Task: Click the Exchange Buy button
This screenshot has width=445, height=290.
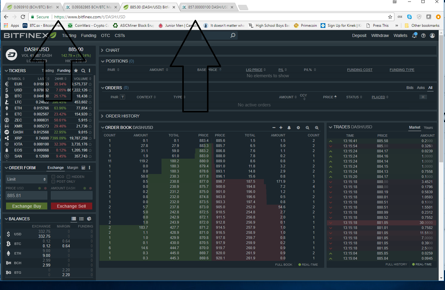Action: 27,206
